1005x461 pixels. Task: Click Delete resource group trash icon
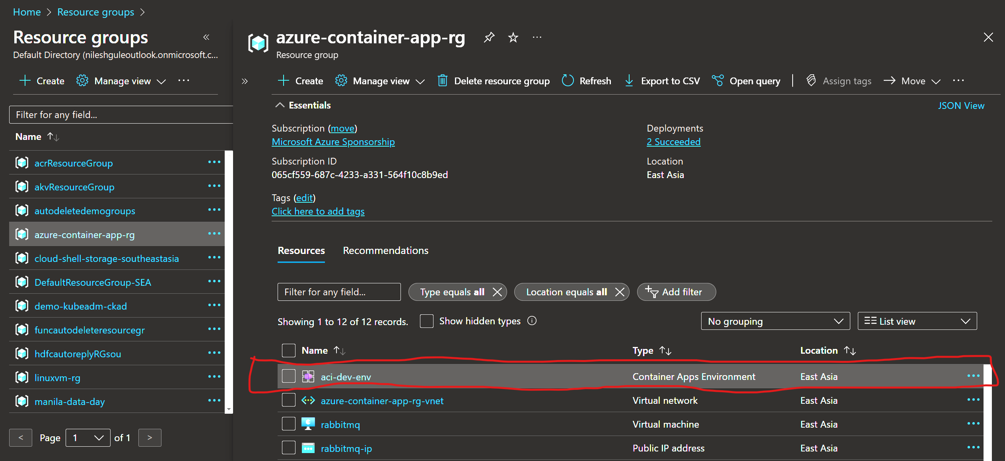coord(443,81)
